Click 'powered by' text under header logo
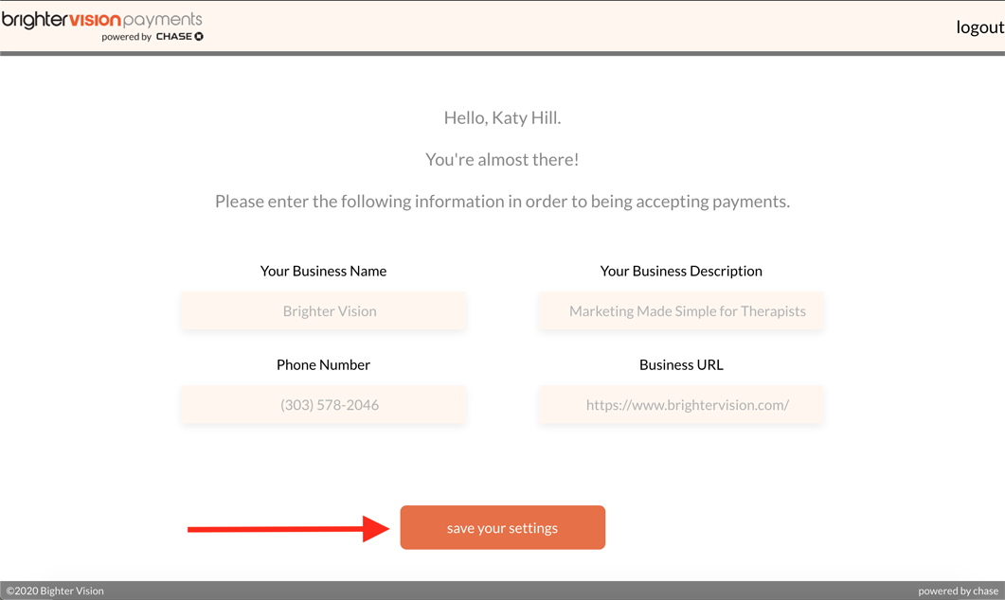The width and height of the screenshot is (1005, 600). point(127,37)
